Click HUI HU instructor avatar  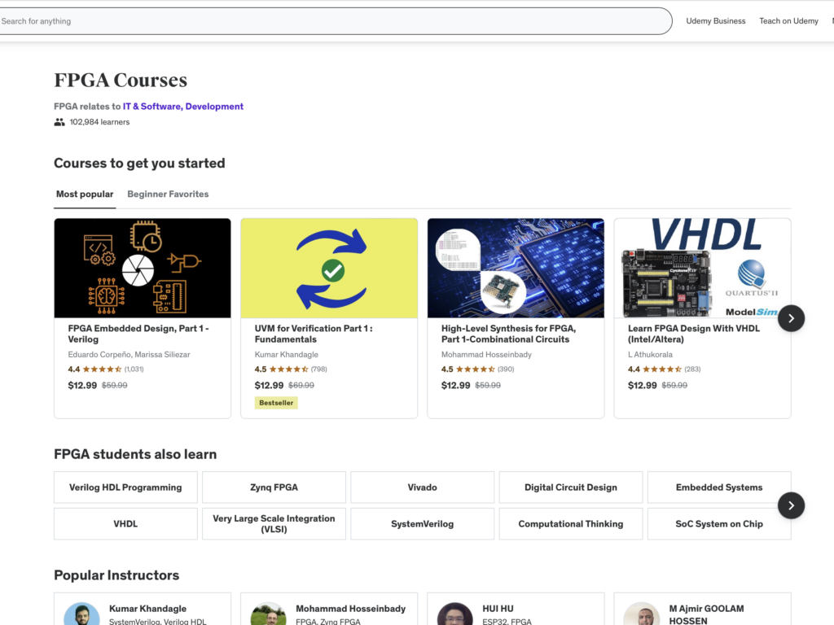(454, 614)
